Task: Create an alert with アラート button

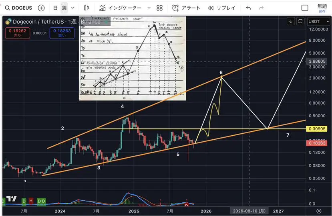Action: click(186, 8)
